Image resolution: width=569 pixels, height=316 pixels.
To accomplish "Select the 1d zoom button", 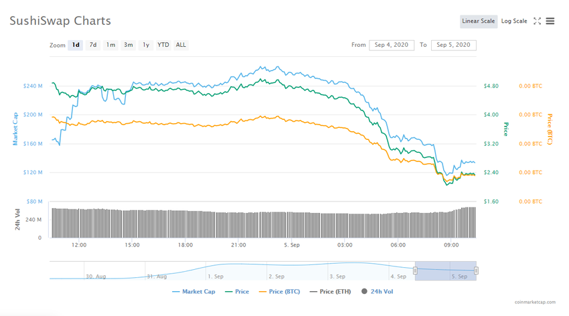I will point(76,45).
